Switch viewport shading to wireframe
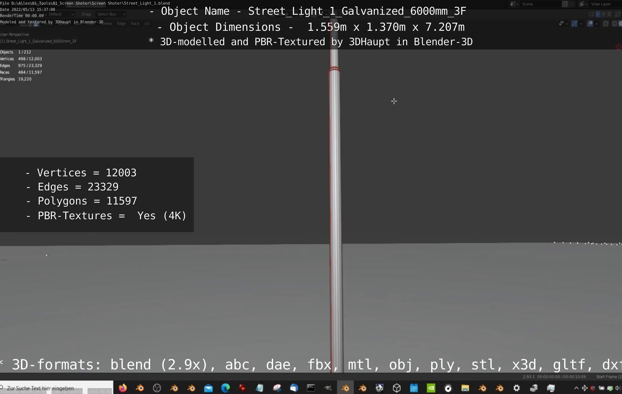 [x=614, y=24]
